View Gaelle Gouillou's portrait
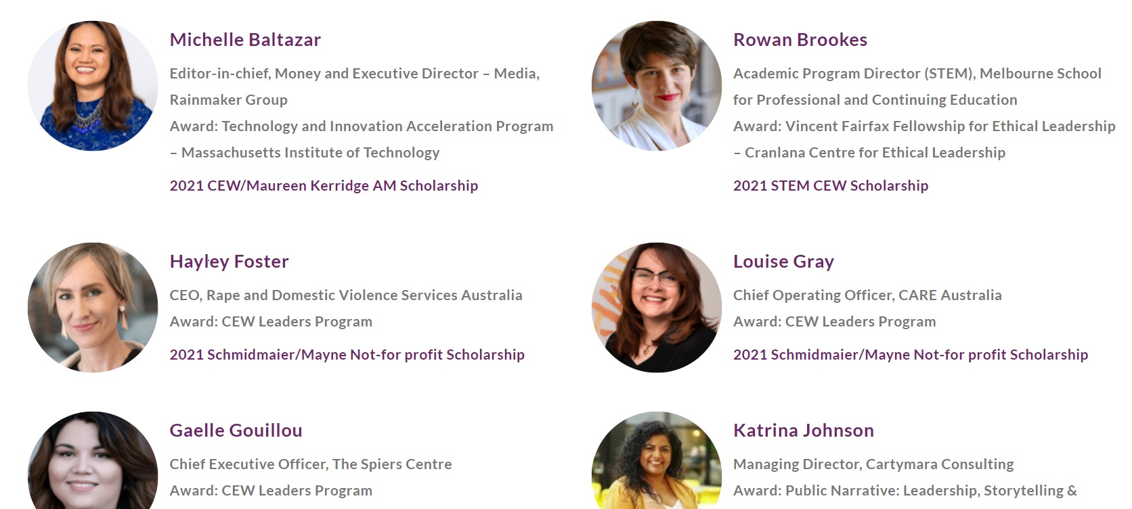 [x=93, y=460]
